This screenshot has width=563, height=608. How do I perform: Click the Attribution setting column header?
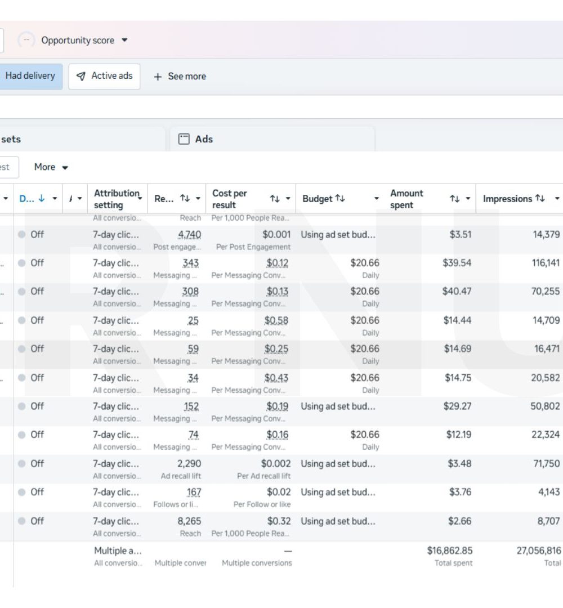point(117,199)
